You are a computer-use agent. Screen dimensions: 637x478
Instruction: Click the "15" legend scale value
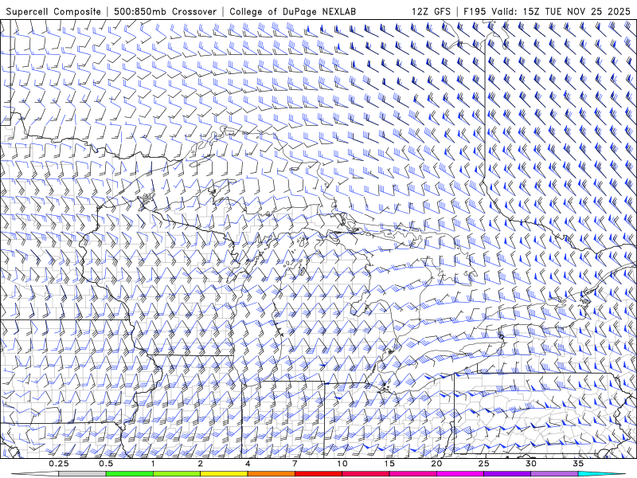[389, 464]
